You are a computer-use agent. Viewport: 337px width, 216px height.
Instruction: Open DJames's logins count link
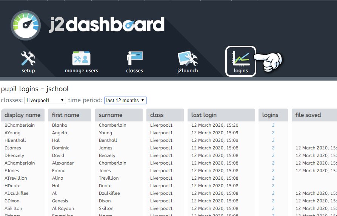click(273, 148)
